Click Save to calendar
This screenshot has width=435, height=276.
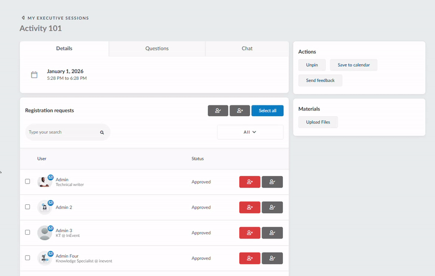[353, 65]
